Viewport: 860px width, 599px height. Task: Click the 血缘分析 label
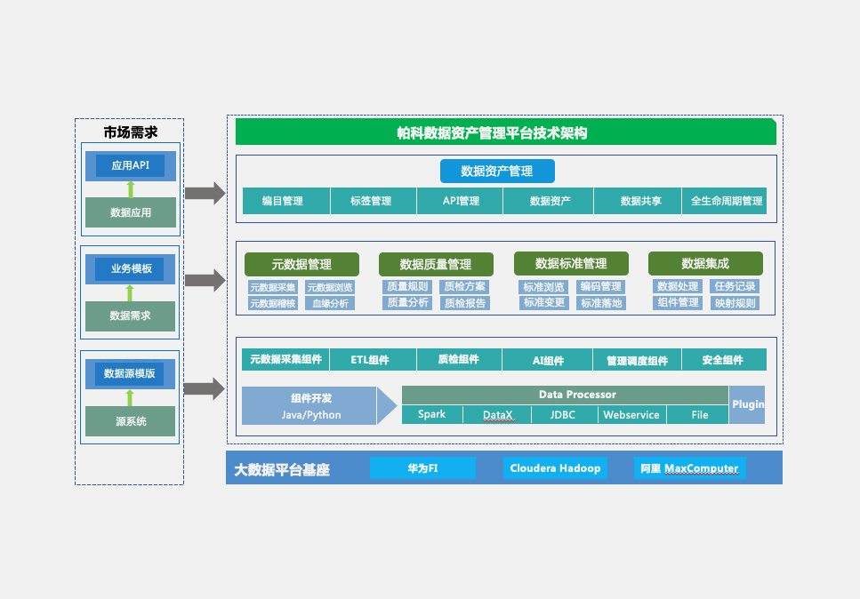[329, 303]
